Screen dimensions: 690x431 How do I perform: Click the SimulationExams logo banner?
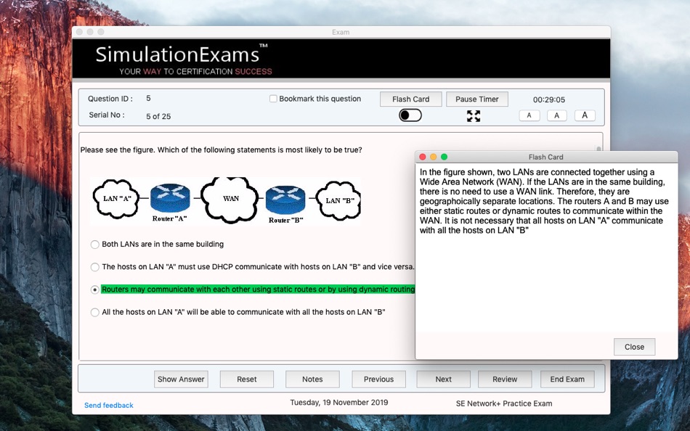pos(341,59)
